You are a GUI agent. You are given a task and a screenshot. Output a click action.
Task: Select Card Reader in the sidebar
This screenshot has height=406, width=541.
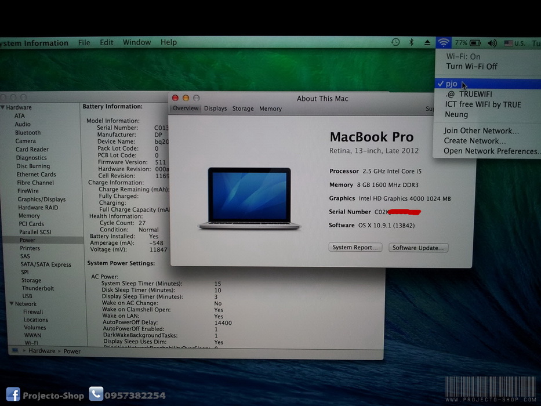click(32, 149)
